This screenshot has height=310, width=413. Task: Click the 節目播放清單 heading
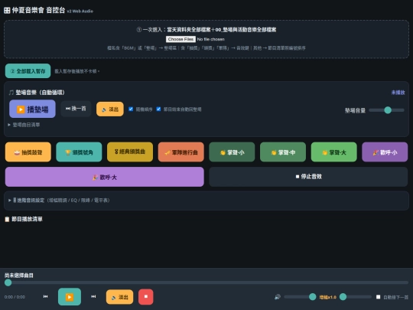[x=24, y=219]
